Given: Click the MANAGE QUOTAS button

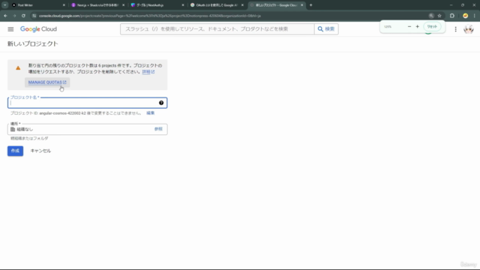Looking at the screenshot, I should pos(47,82).
